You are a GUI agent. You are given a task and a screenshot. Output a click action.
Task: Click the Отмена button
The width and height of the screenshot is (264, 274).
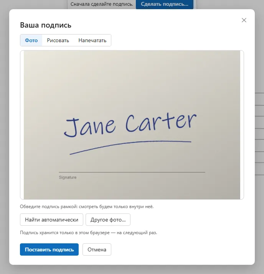(x=97, y=249)
